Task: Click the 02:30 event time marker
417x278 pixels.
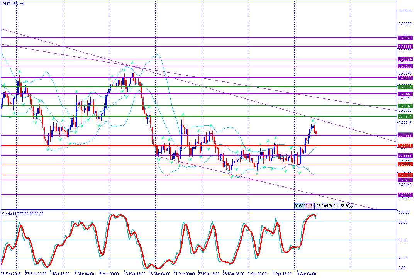Action: (x=299, y=205)
